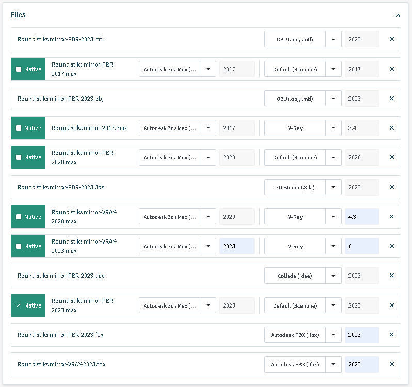The image size is (412, 387).
Task: Delete Round stiks mirror-VRAY-2023.fbx file
Action: coord(391,364)
